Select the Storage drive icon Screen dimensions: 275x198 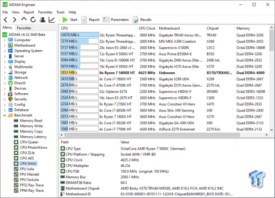11,72
